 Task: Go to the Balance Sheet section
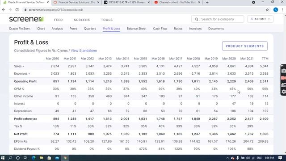(136, 29)
